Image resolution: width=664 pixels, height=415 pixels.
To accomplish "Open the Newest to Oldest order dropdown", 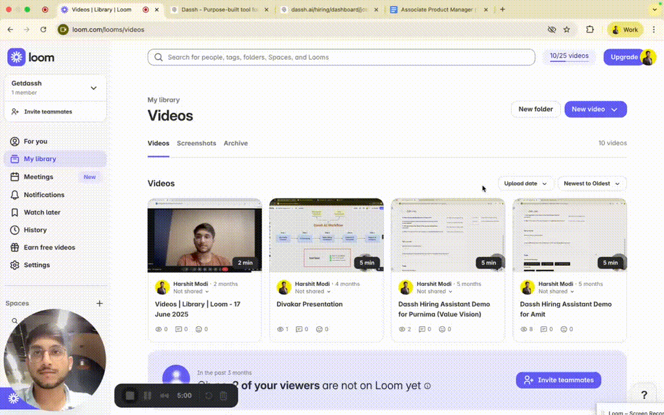I will pos(591,184).
